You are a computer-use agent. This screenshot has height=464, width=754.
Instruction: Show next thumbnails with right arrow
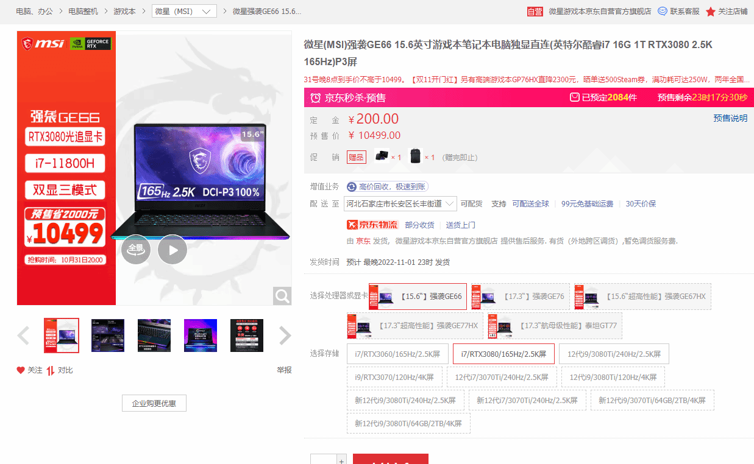pyautogui.click(x=285, y=335)
